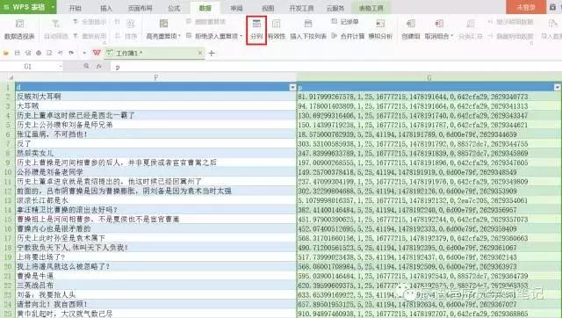Open the 高亮重复项 dropdown arrow

(x=179, y=36)
